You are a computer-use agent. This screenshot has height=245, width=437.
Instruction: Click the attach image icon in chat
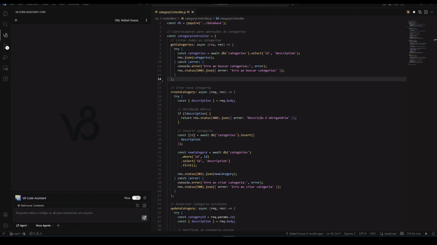144,206
